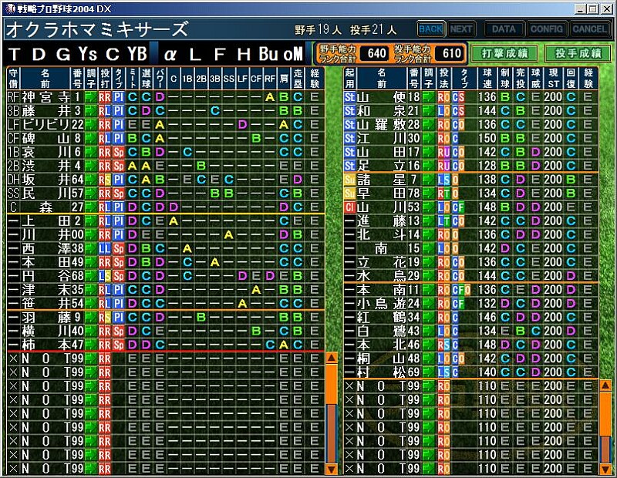Switch to the α team tab
Viewport: 617px width, 478px height.
click(170, 54)
